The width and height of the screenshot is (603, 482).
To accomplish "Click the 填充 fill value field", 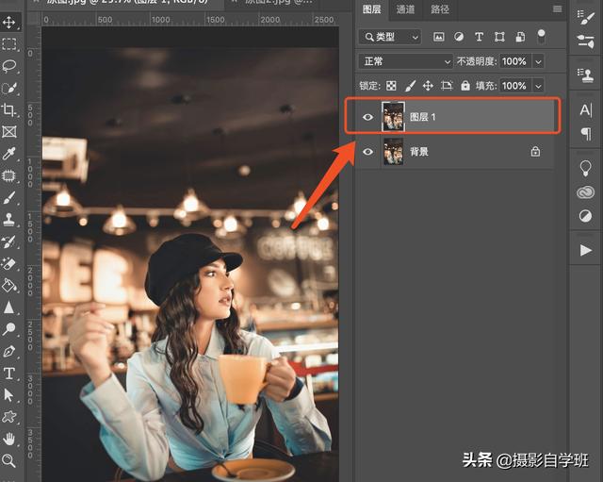I will (x=515, y=86).
